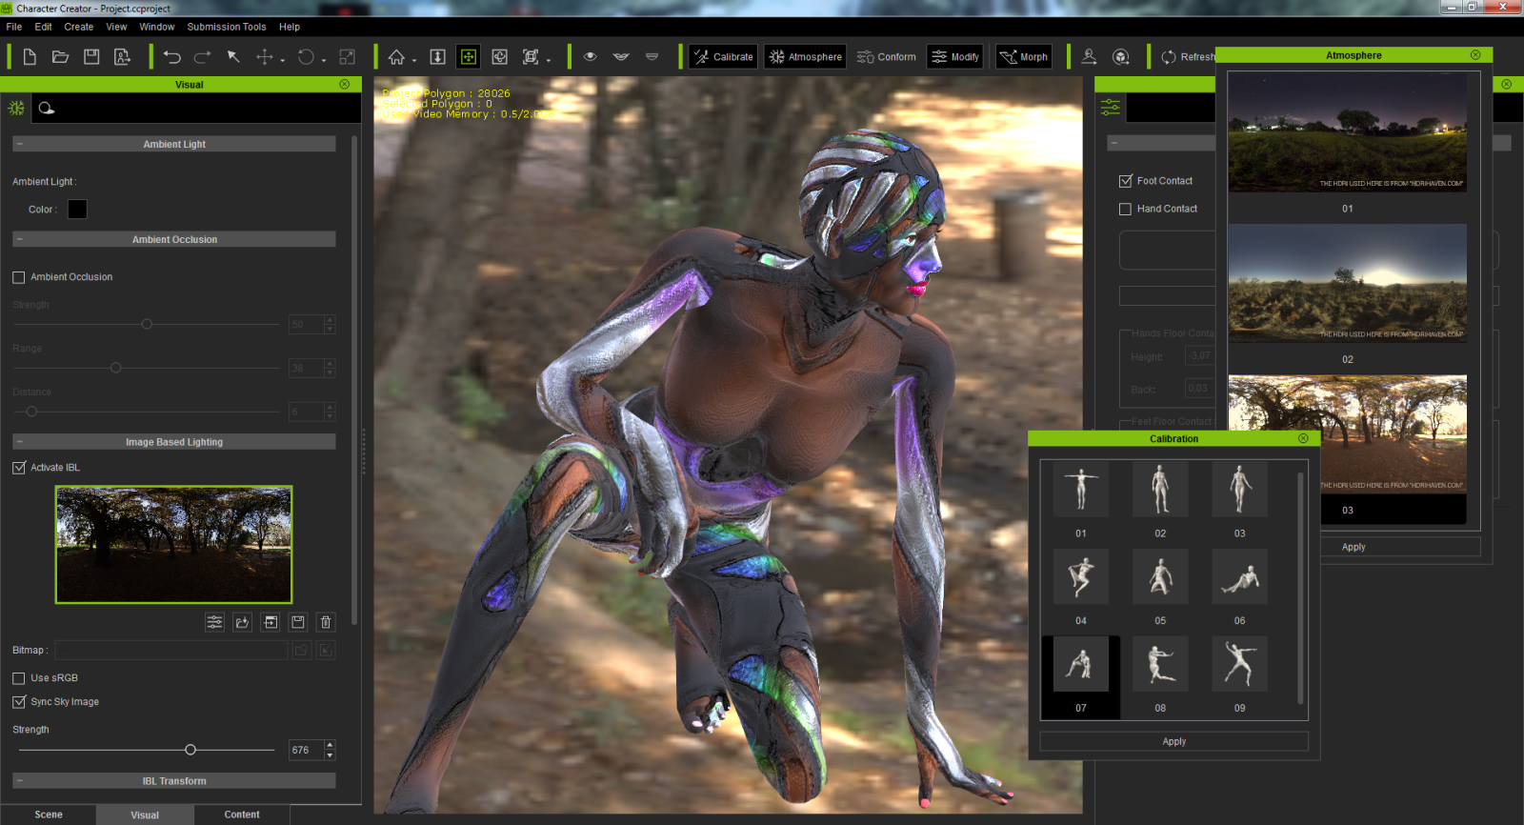Switch to the Content tab
The width and height of the screenshot is (1524, 825).
(242, 815)
